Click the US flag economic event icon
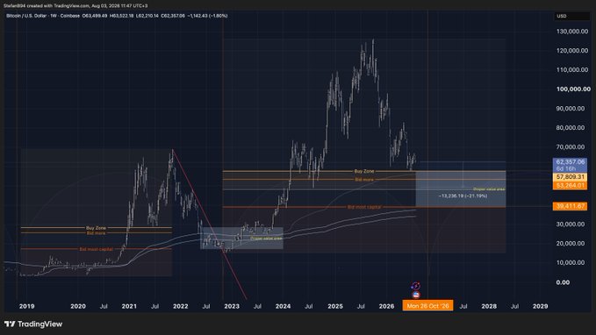This screenshot has height=335, width=596. tap(416, 295)
